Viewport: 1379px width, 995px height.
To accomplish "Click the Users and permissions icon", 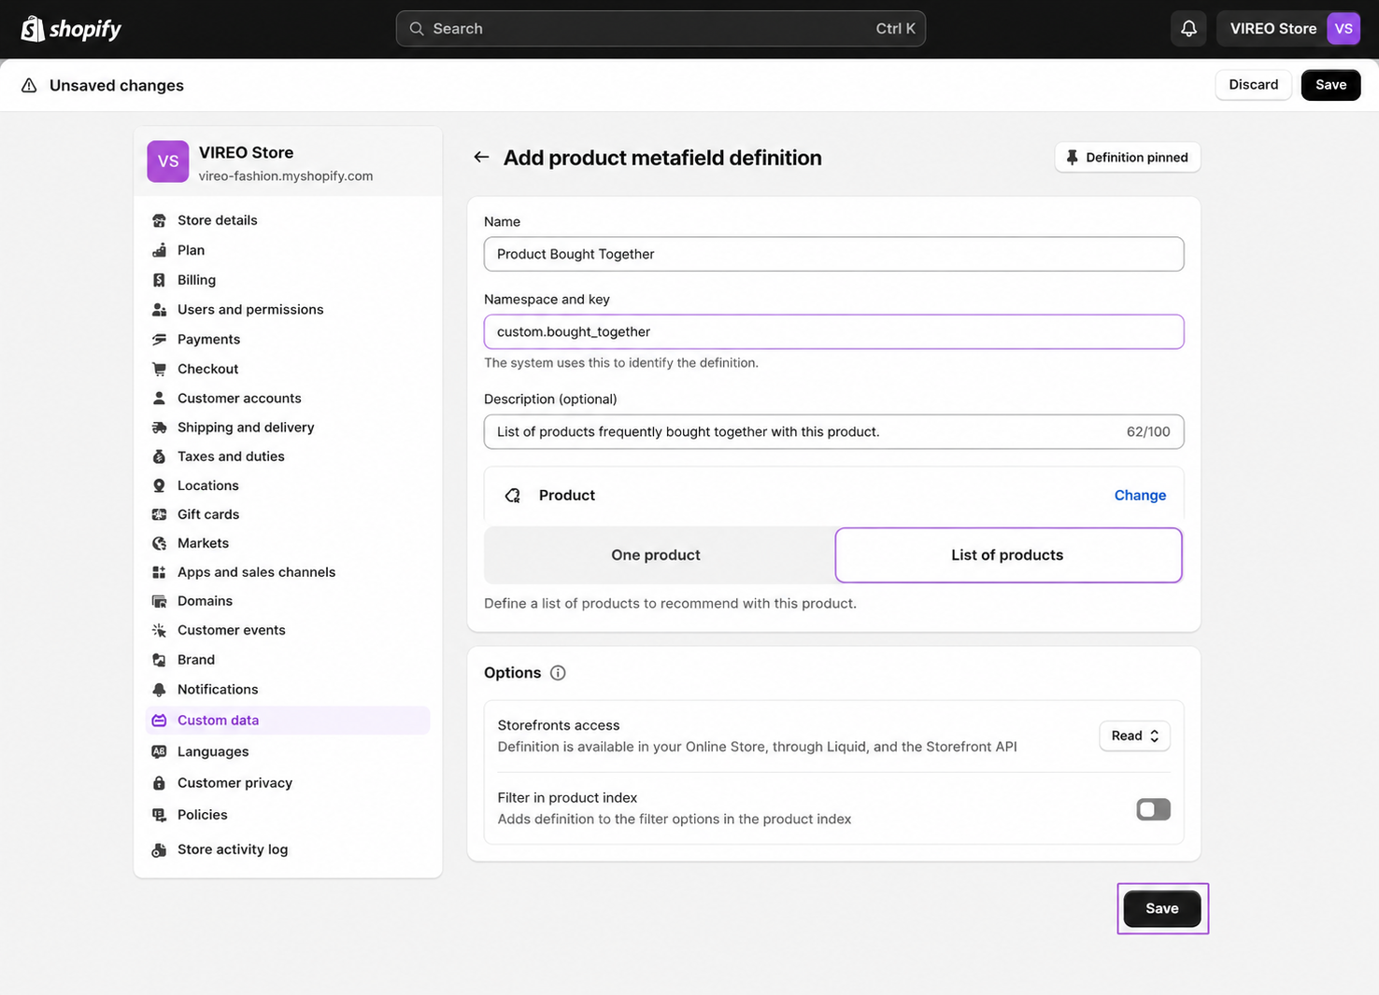I will click(159, 310).
